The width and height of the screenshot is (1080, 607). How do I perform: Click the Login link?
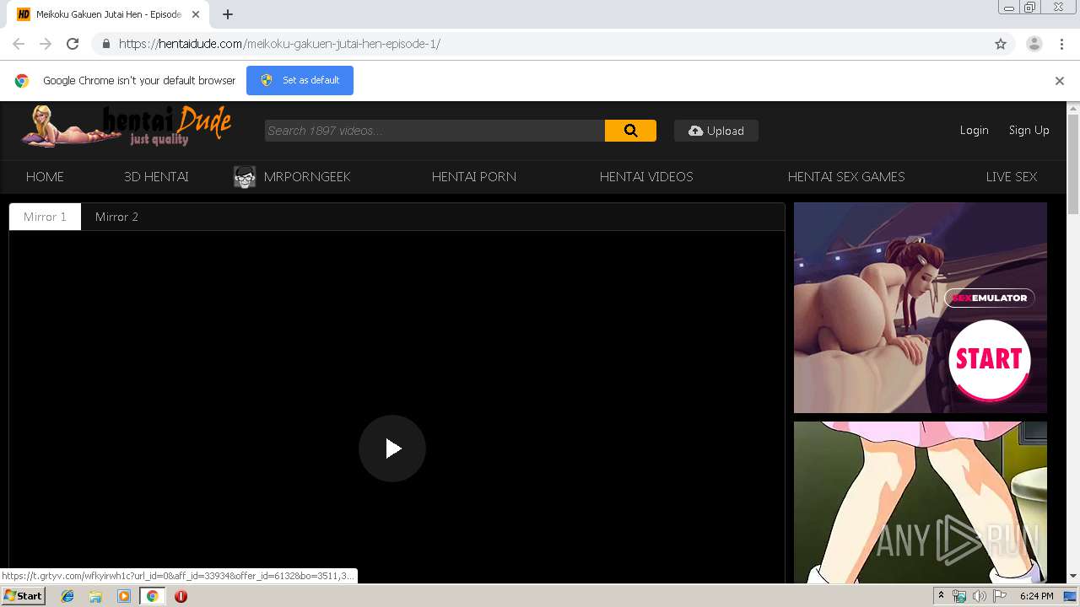[974, 131]
